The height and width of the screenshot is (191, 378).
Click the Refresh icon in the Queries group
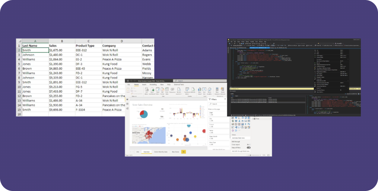coord(194,90)
